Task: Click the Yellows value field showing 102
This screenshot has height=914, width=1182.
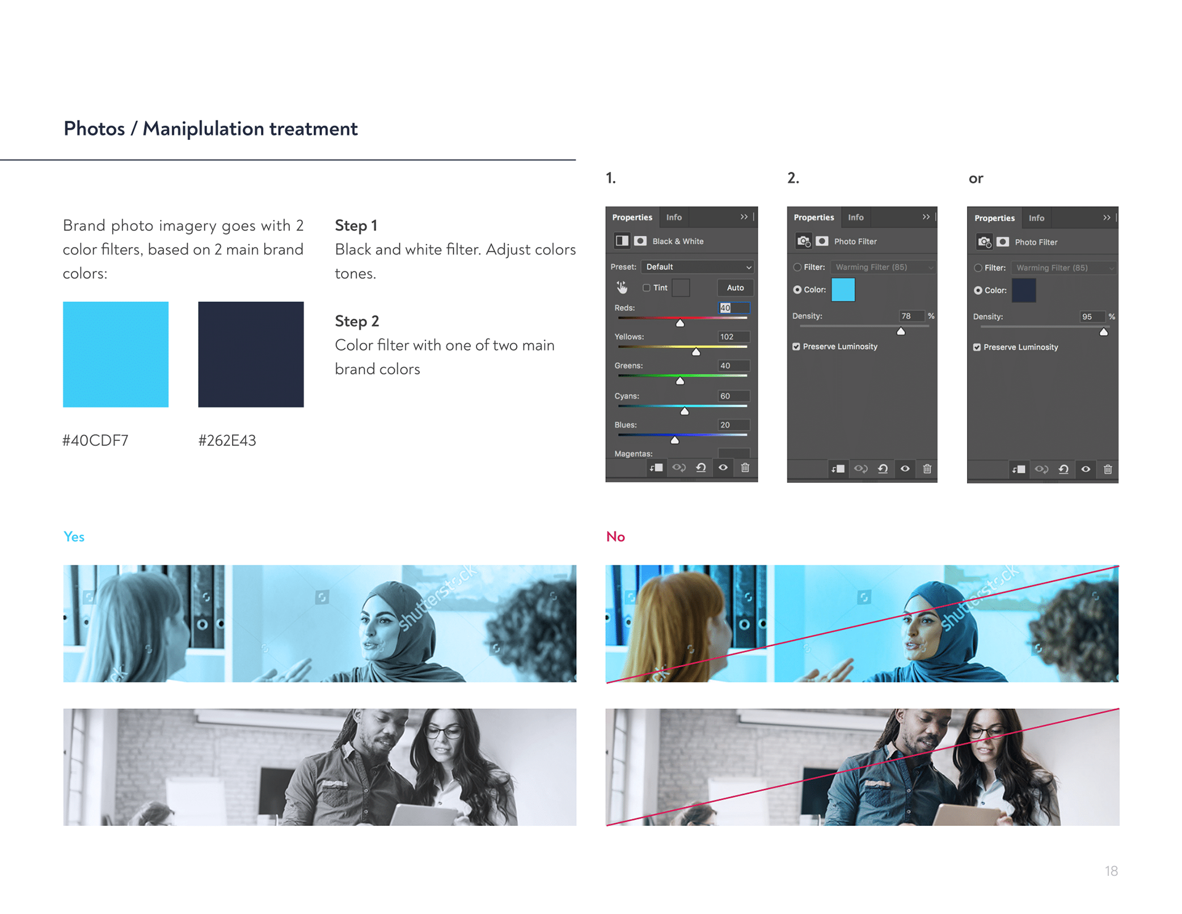Action: click(733, 337)
